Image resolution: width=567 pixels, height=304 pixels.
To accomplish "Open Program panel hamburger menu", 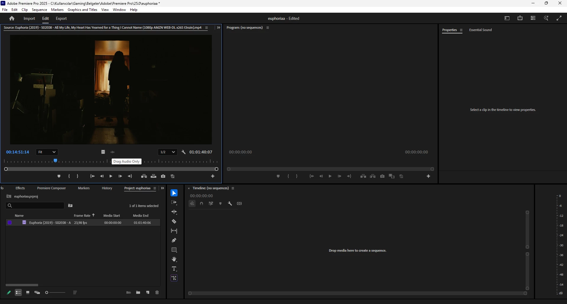I will 268,28.
